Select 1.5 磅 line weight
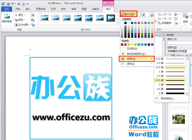This screenshot has width=192, height=140. tap(170, 76)
